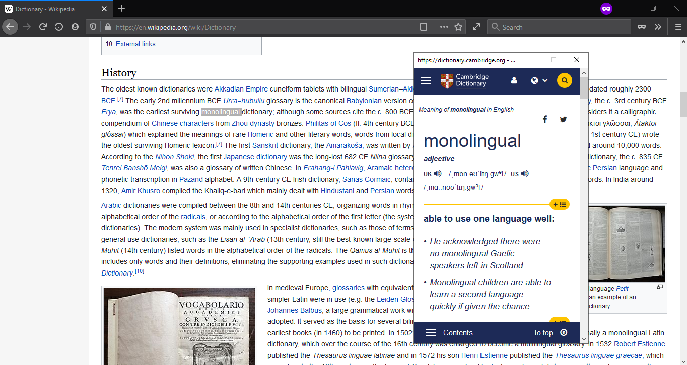Open the Cambridge user account icon

pos(514,80)
